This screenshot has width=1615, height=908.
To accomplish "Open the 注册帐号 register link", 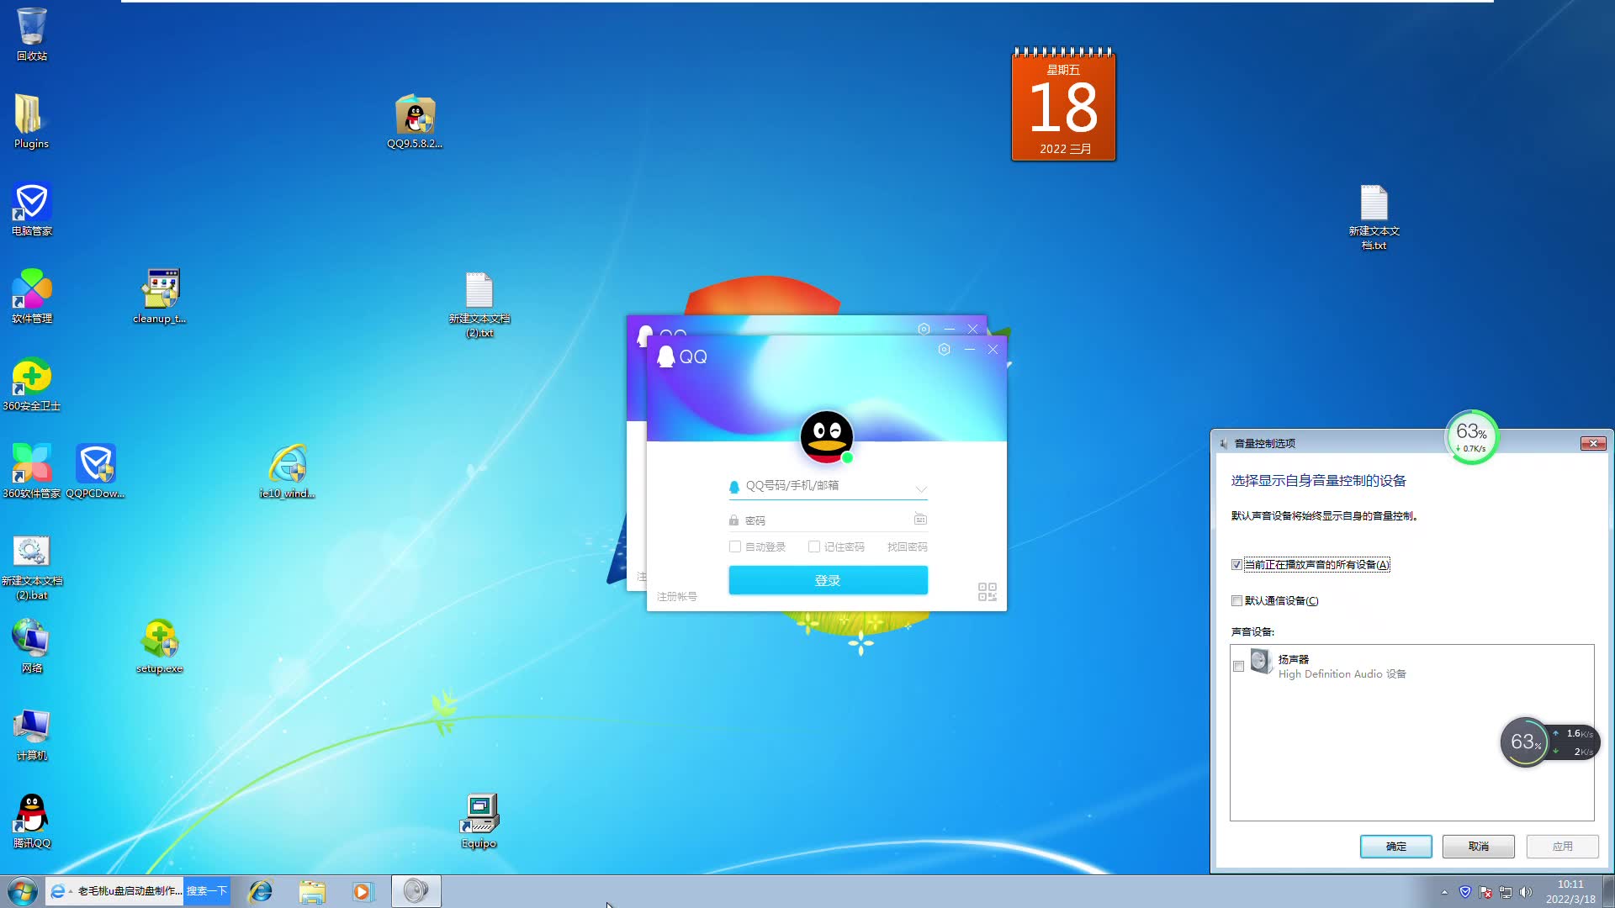I will [677, 596].
